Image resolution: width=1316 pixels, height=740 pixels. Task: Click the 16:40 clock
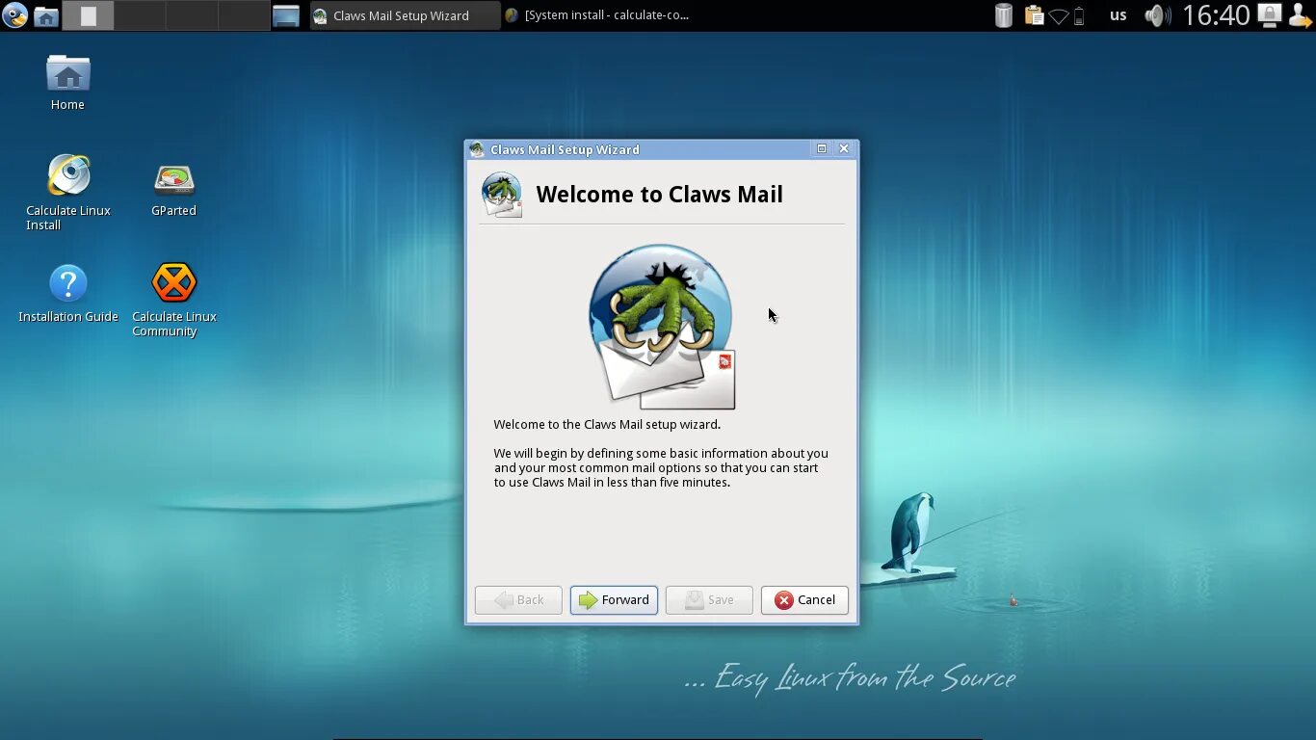1216,15
